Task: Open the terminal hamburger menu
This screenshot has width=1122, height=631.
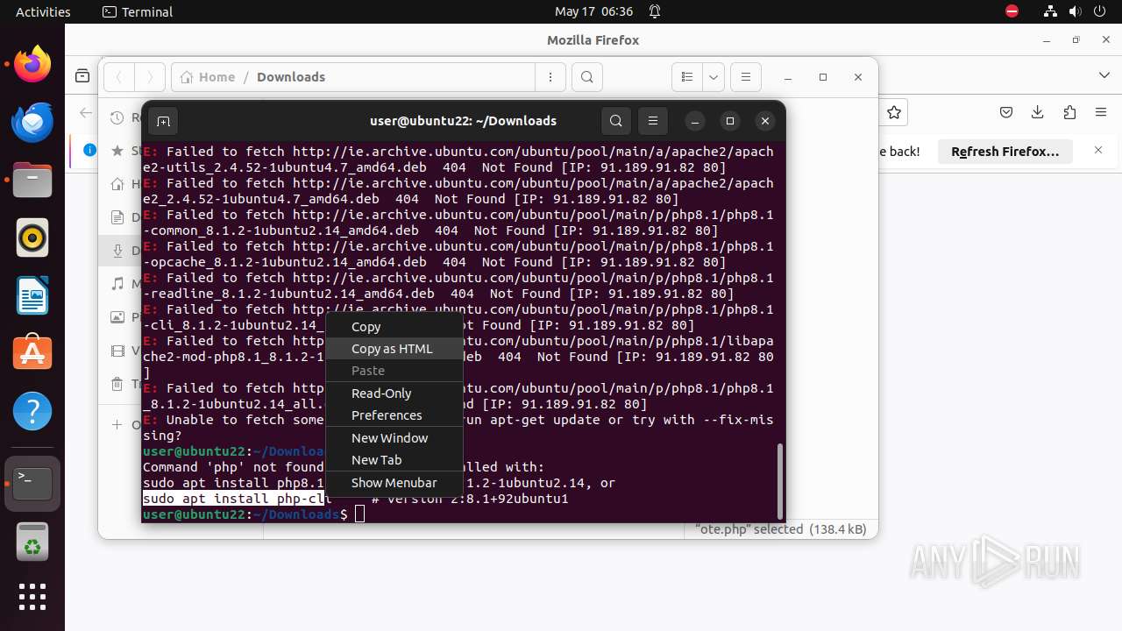Action: (653, 121)
